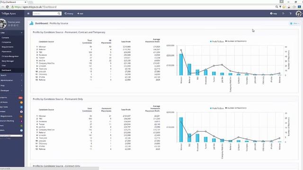Click the browser reload icon
The image size is (303, 170).
[8, 7]
